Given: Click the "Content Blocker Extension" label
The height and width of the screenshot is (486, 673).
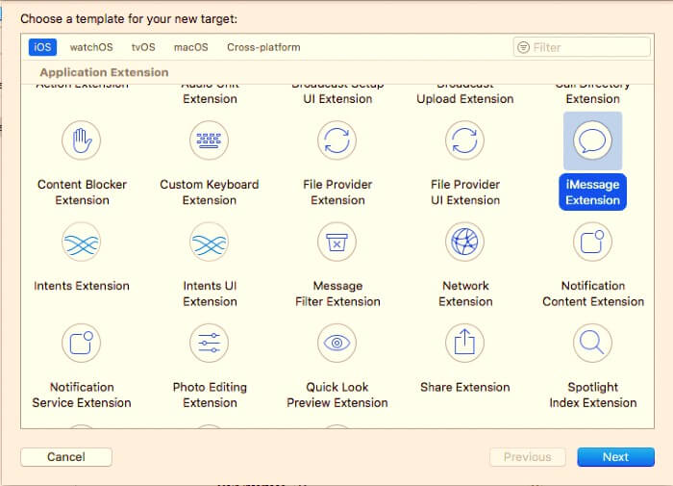Looking at the screenshot, I should pyautogui.click(x=82, y=192).
